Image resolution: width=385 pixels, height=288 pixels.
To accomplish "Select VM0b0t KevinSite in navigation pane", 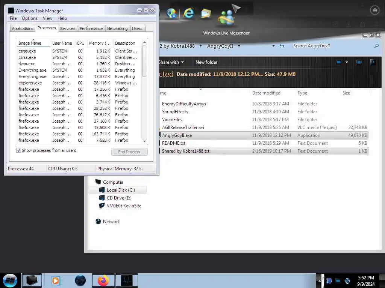I will pos(120,206).
